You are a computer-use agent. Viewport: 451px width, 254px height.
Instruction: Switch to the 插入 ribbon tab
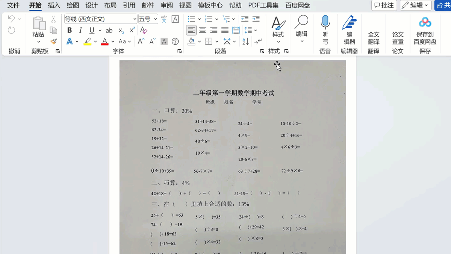point(54,5)
